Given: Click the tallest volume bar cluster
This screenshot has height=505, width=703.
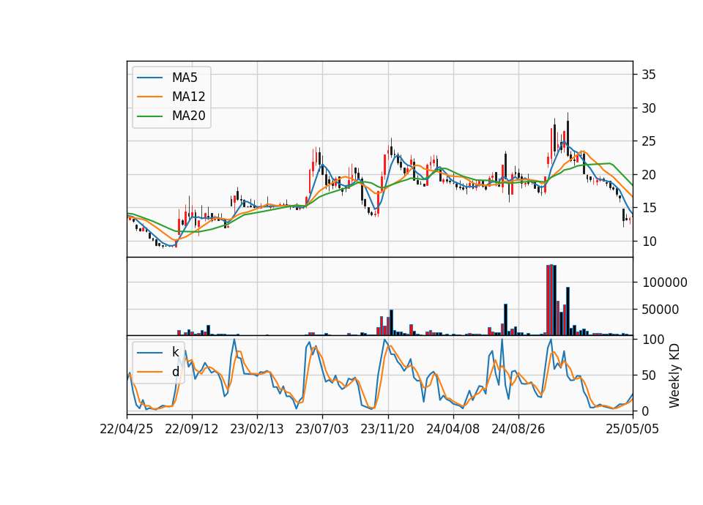Looking at the screenshot, I should [x=551, y=300].
